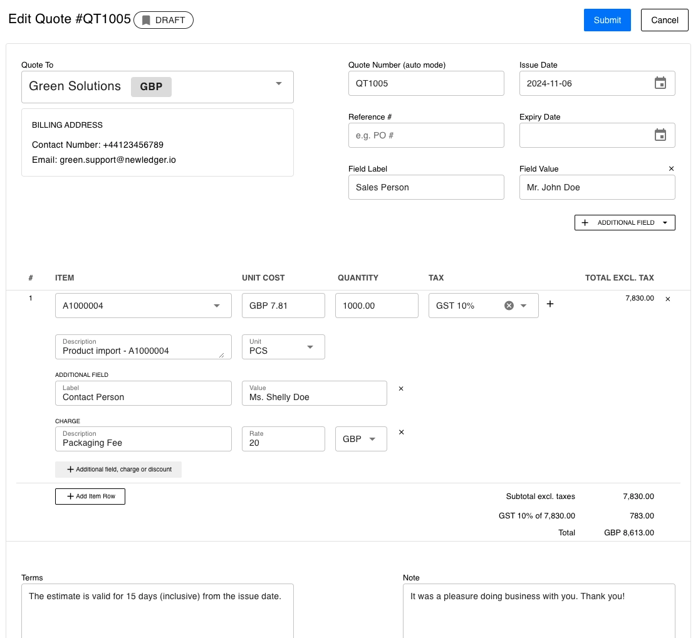Open the Tax dropdown in row 1

click(x=523, y=306)
